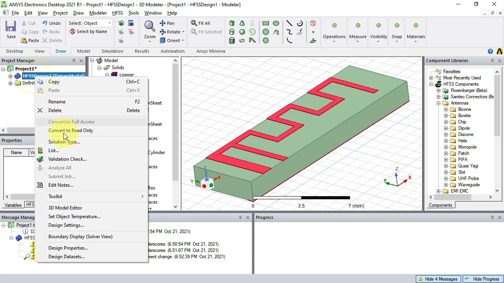Select the draw sphere tool
Image resolution: width=504 pixels, height=283 pixels.
click(242, 32)
